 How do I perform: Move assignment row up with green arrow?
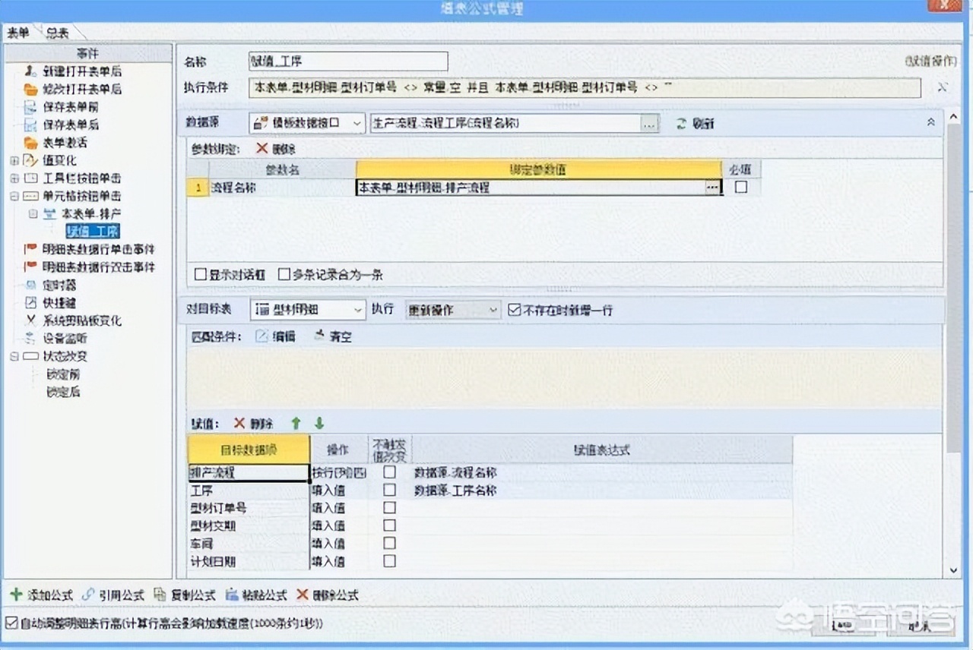296,423
